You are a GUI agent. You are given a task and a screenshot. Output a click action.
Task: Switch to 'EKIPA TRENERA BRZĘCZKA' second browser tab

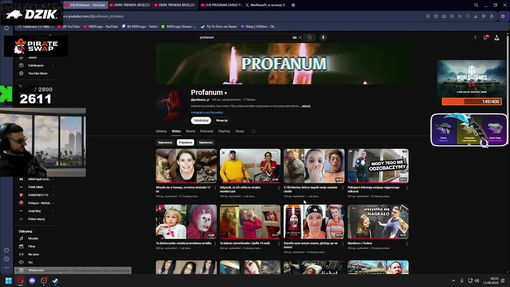(x=175, y=5)
